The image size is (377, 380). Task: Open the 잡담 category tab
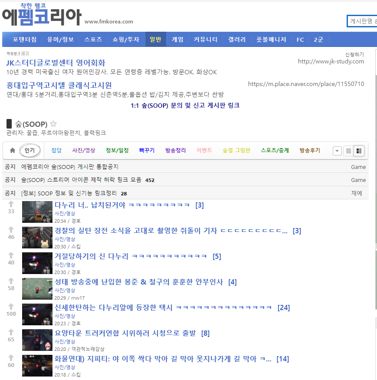coord(56,151)
